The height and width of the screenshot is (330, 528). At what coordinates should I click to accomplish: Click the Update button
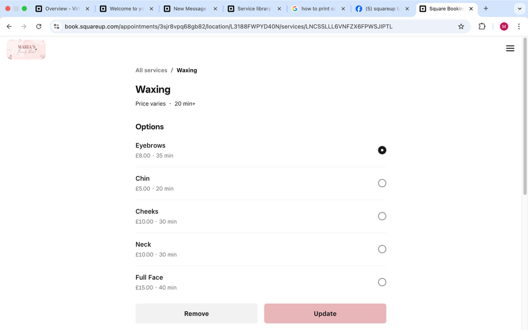click(x=325, y=314)
